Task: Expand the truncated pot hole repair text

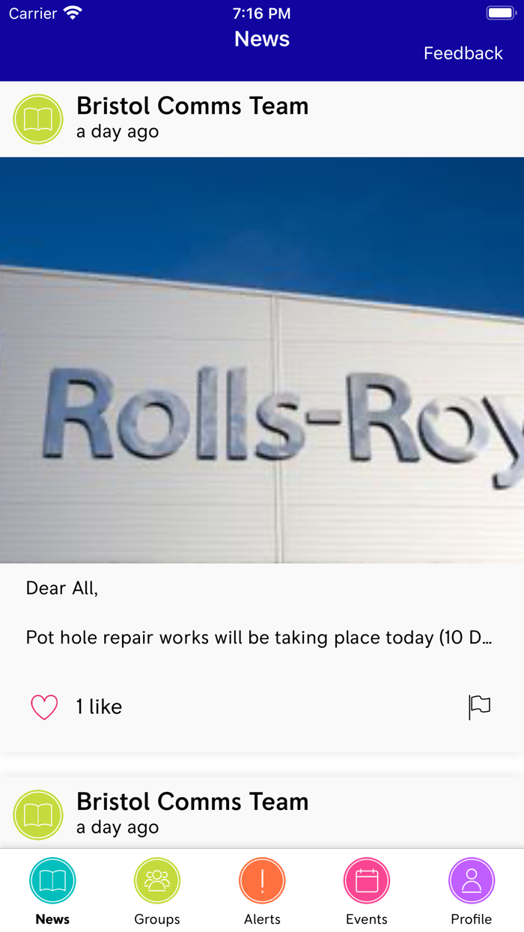Action: pyautogui.click(x=259, y=638)
